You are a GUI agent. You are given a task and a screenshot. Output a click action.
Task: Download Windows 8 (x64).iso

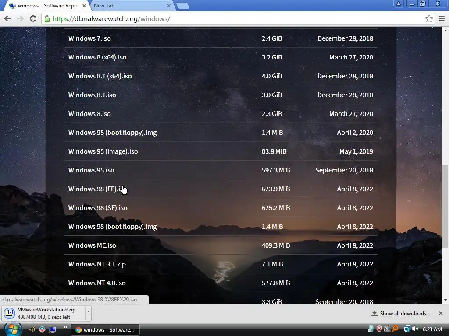click(97, 57)
